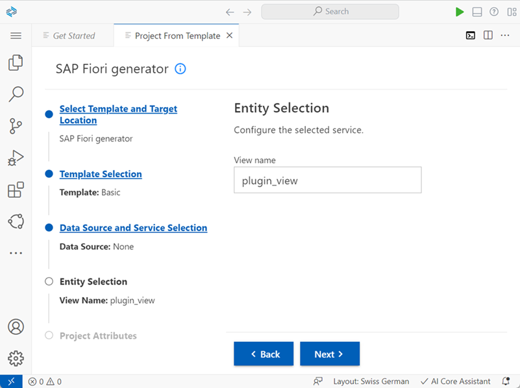Open the editor more actions ellipsis
Screen dimensions: 520x388
(x=505, y=35)
